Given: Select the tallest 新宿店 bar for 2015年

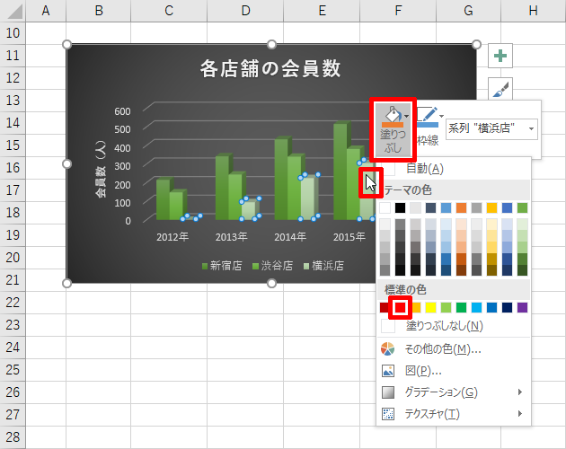Looking at the screenshot, I should point(340,172).
